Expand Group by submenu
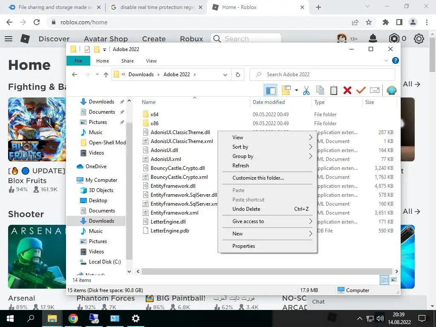 click(x=267, y=156)
